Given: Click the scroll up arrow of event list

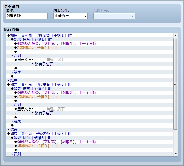Looking at the screenshot, I should [176, 35].
